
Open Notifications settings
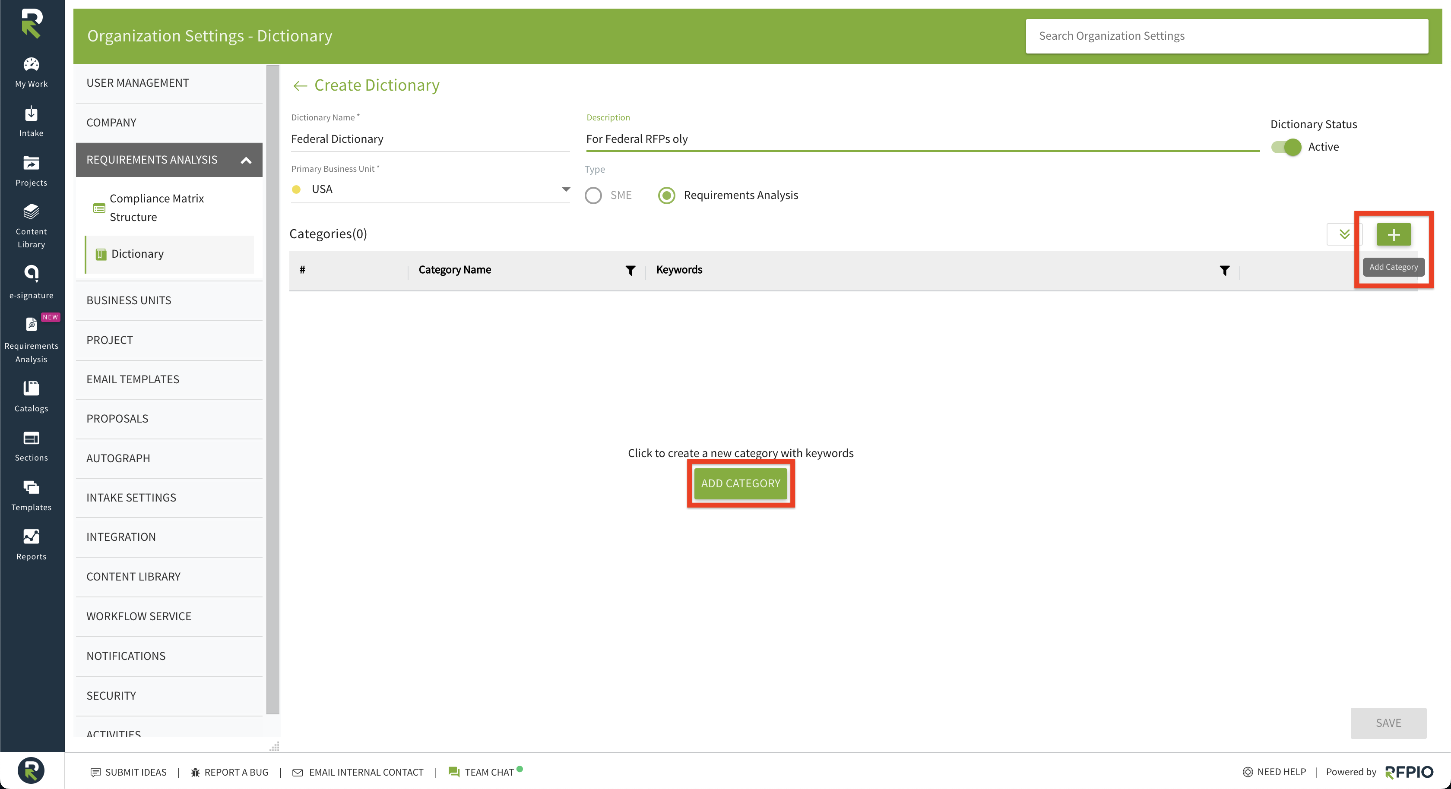(x=169, y=656)
